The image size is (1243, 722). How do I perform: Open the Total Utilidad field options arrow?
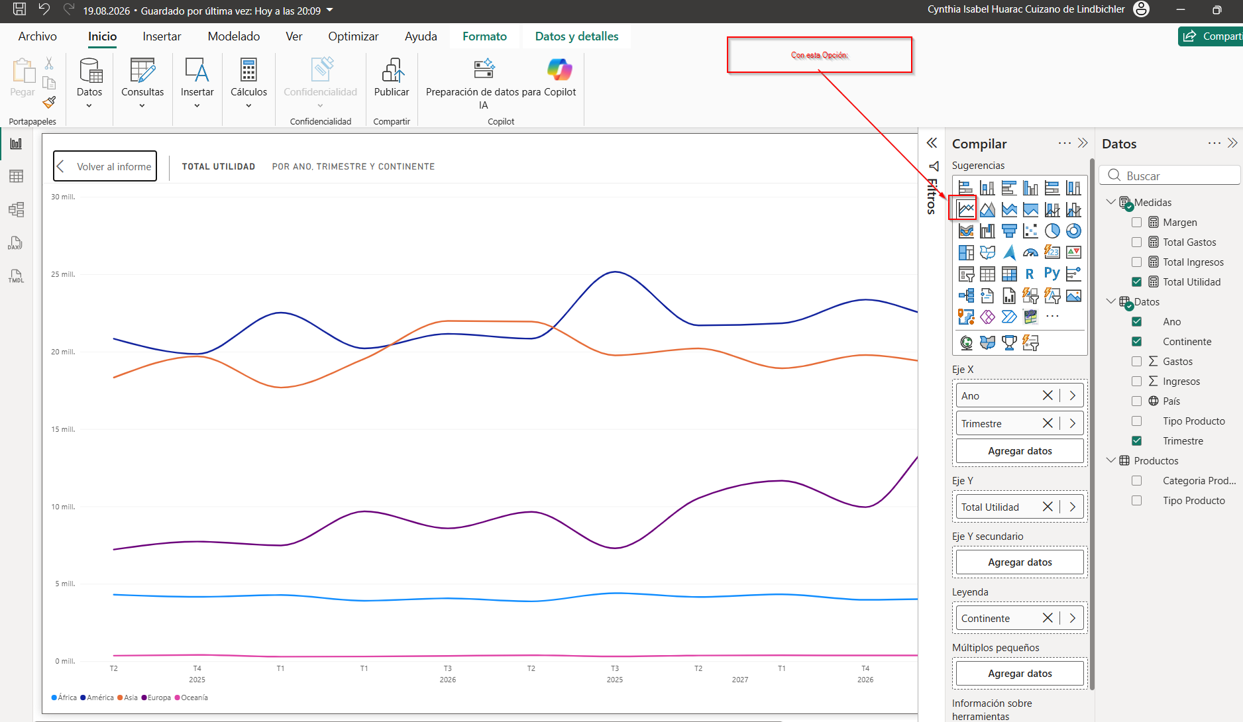point(1073,507)
